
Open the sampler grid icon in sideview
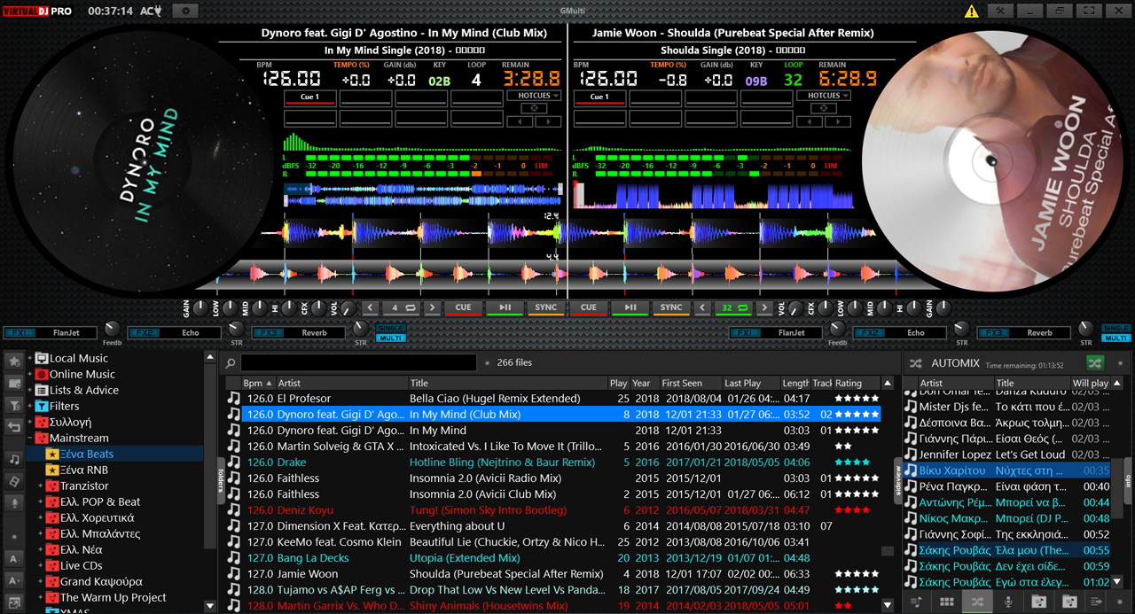pyautogui.click(x=946, y=602)
